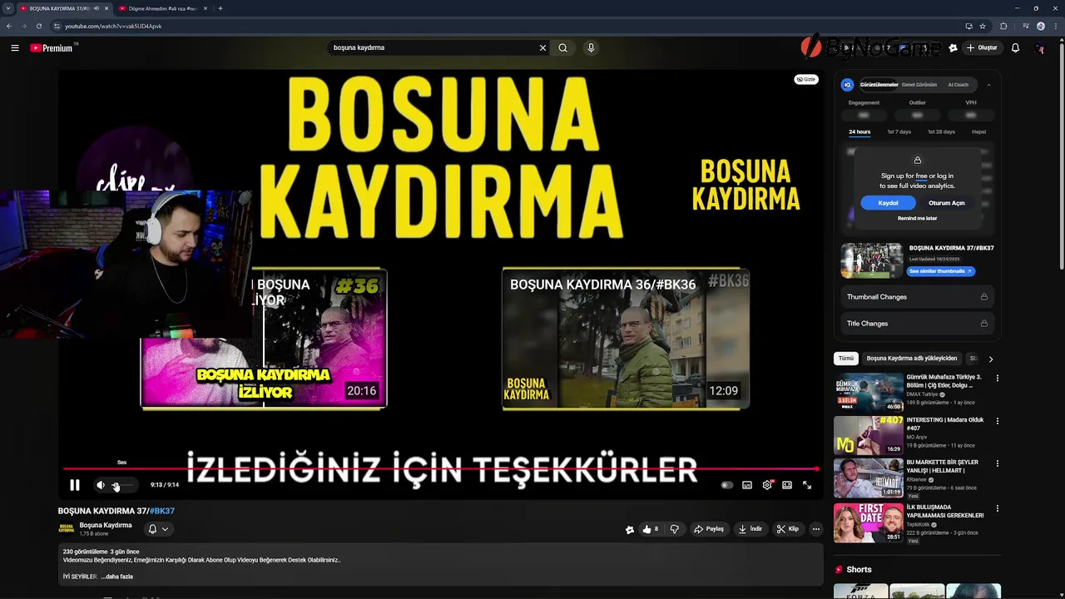Toggle the autoplay switch in the player
Viewport: 1065px width, 599px height.
point(727,485)
